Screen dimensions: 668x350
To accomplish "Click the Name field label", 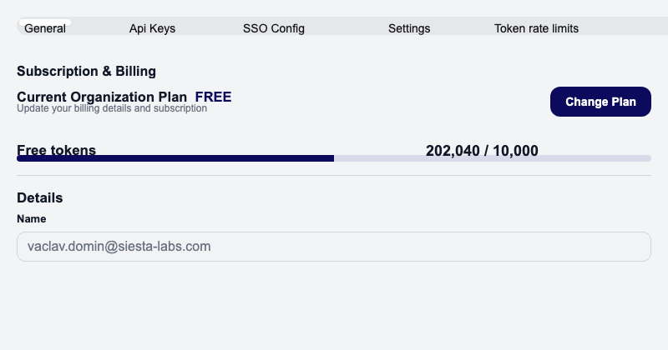I will (32, 218).
